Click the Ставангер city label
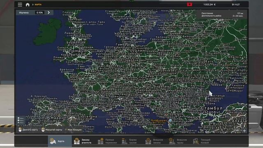 (113, 11)
